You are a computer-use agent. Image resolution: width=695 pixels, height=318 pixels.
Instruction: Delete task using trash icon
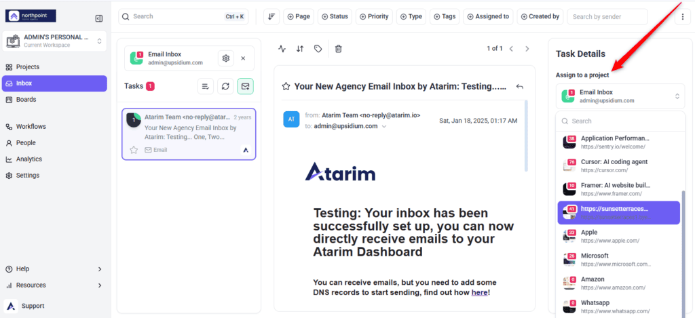tap(338, 49)
